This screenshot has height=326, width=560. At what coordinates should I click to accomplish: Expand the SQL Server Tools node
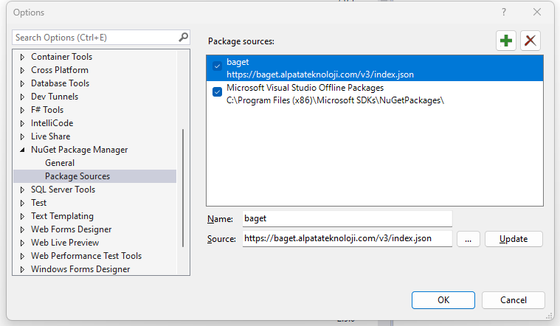click(22, 190)
